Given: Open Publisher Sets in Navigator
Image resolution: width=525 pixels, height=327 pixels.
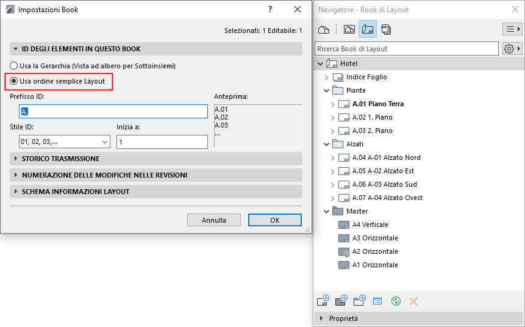Looking at the screenshot, I should [386, 29].
